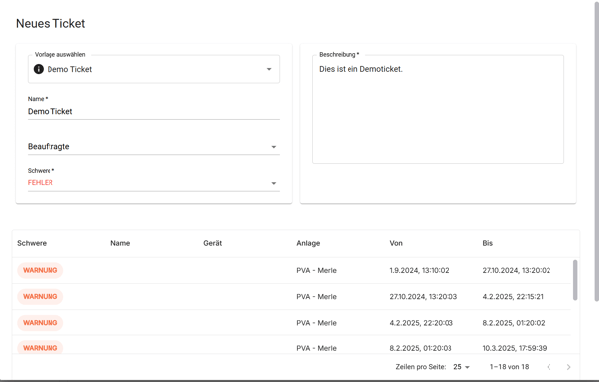
Task: Select Von date 4.2.2025, 22:20:03
Action: [x=421, y=323]
